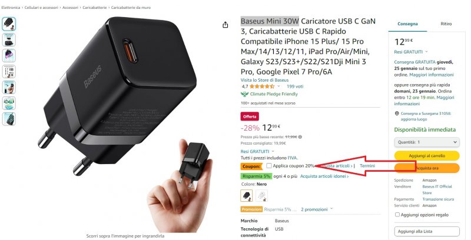This screenshot has height=240, width=471.
Task: Switch to the Consegna tab
Action: 407,24
